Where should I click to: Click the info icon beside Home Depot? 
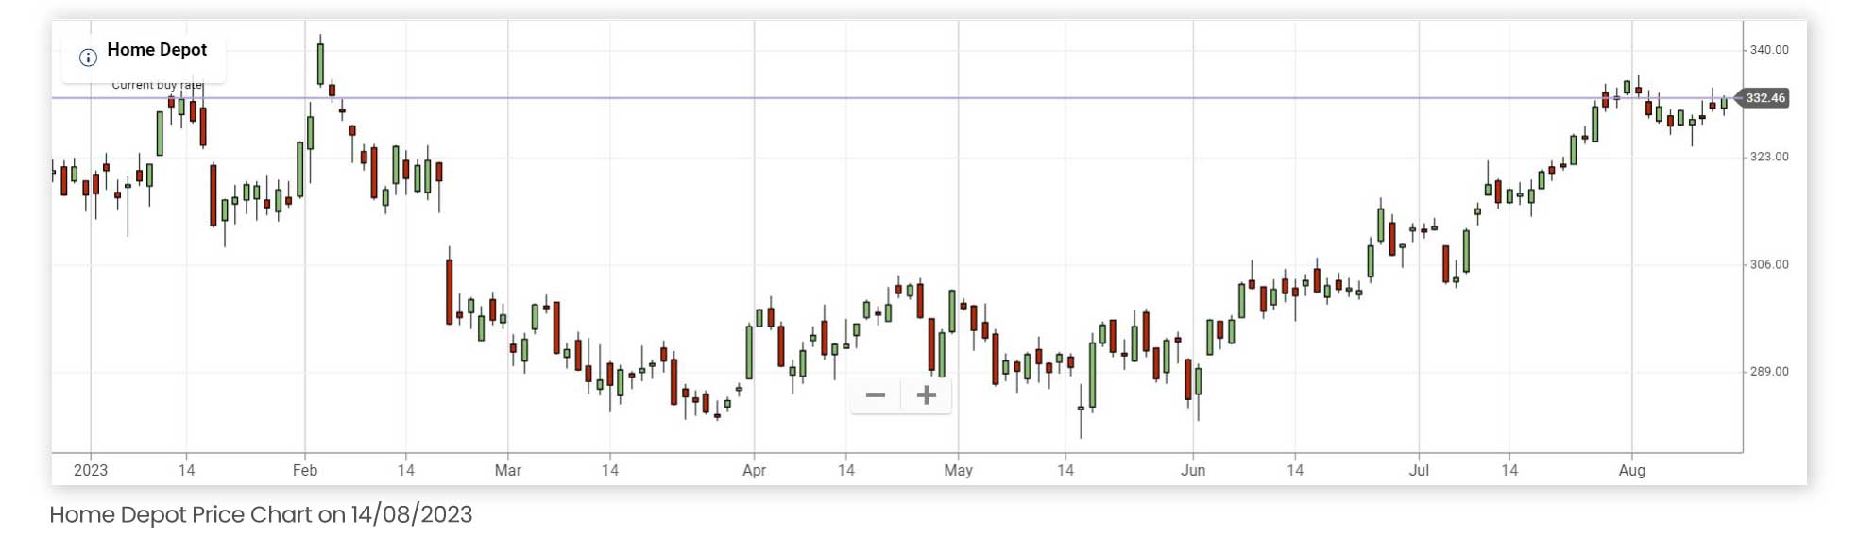pyautogui.click(x=88, y=58)
